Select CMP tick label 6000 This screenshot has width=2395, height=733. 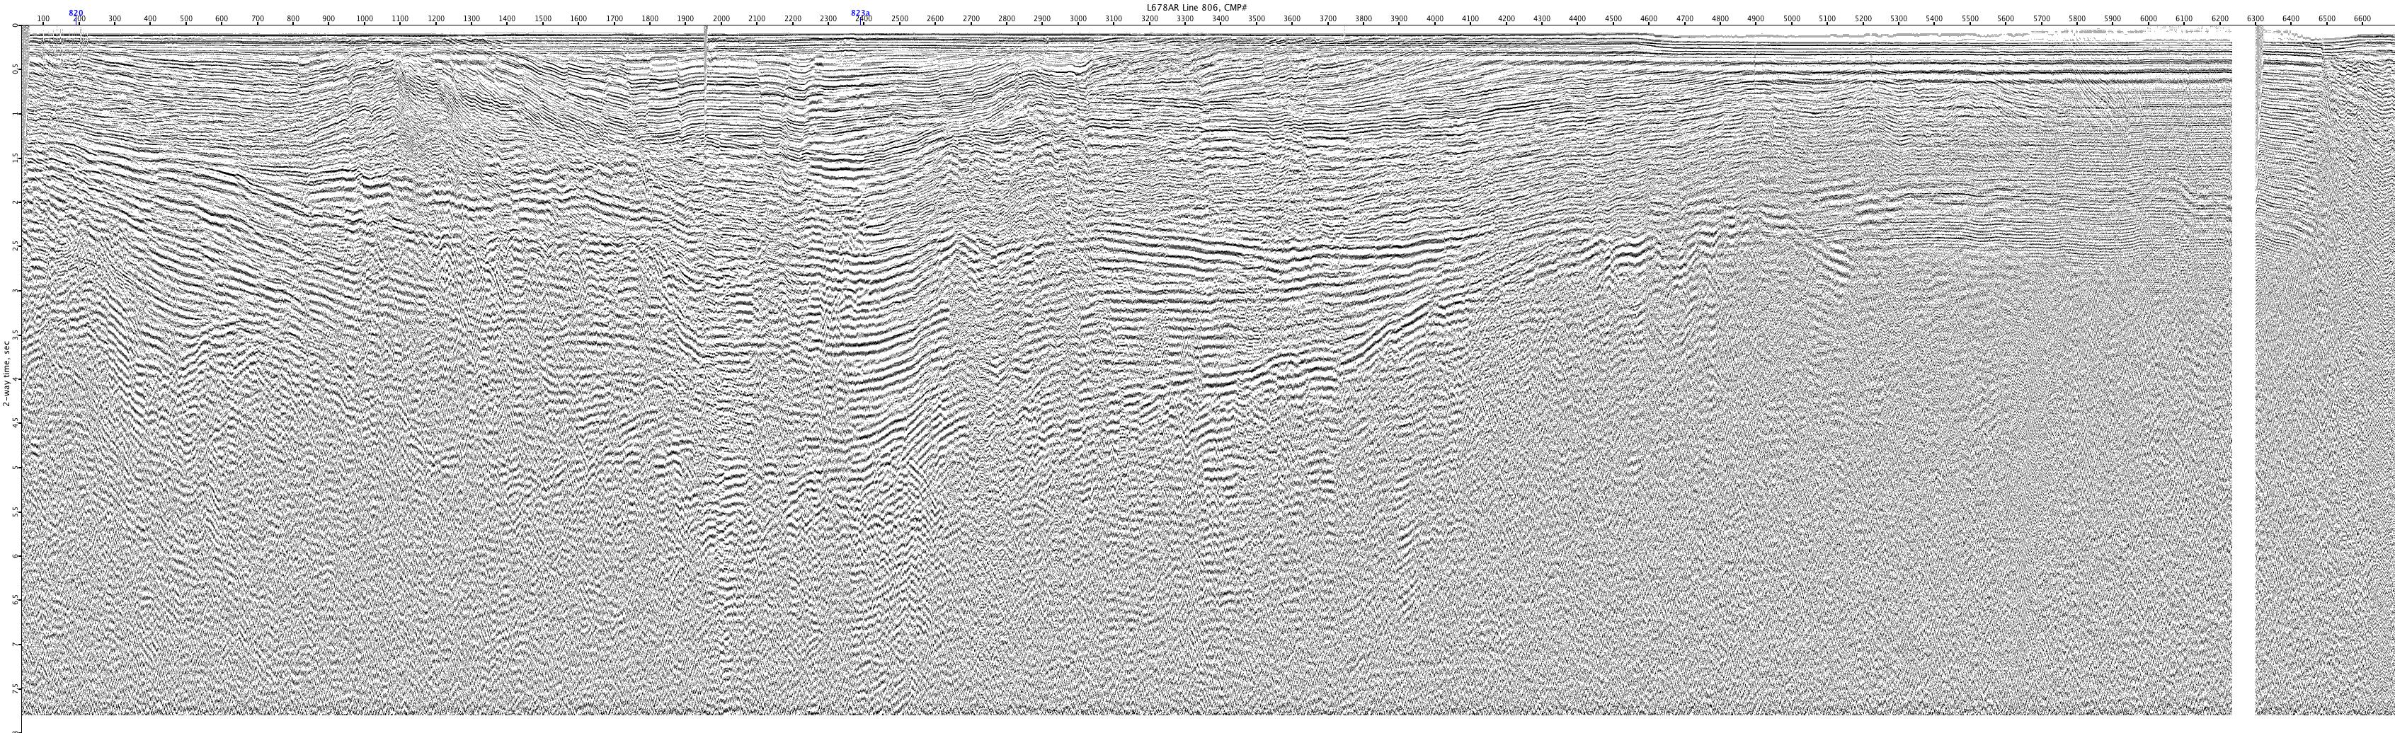(2148, 20)
